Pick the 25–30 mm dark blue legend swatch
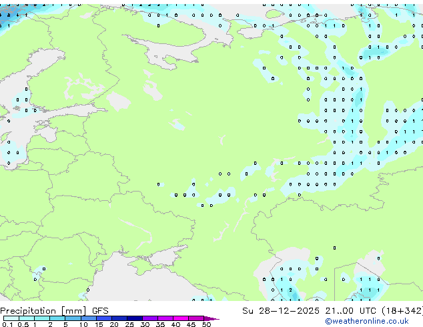 (135, 318)
